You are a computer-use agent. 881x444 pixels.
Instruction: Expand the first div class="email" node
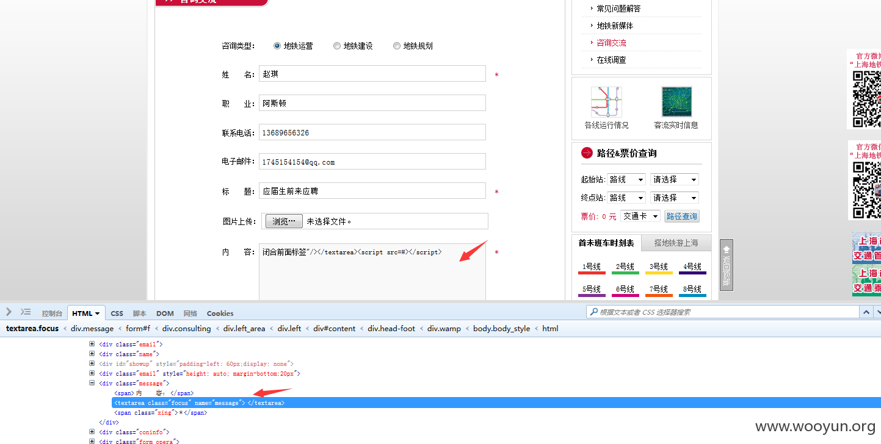(92, 344)
